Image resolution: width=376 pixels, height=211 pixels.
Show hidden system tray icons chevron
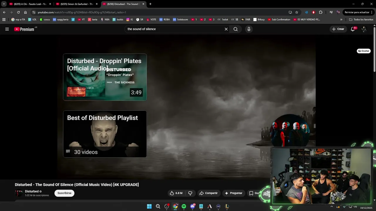[x=332, y=206]
